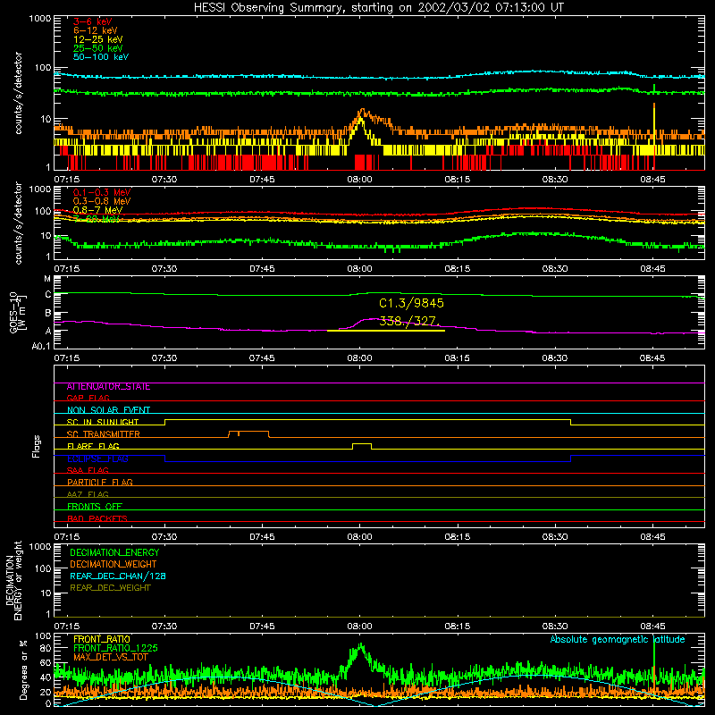Select the yellow flare interval bar in GOES panel

click(386, 331)
